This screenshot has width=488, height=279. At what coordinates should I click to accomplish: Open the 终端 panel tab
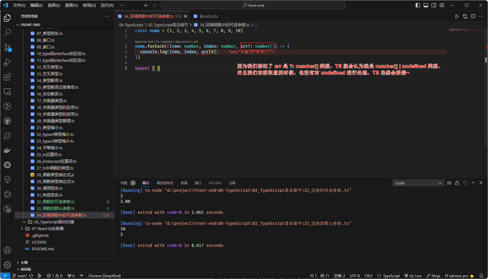[184, 183]
